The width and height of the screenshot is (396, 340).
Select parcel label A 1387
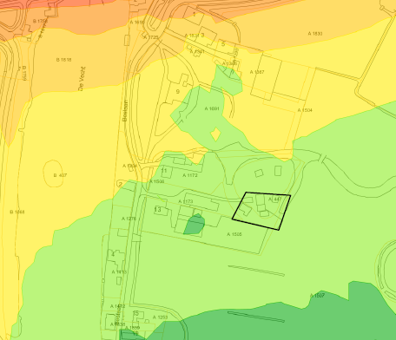coord(257,72)
